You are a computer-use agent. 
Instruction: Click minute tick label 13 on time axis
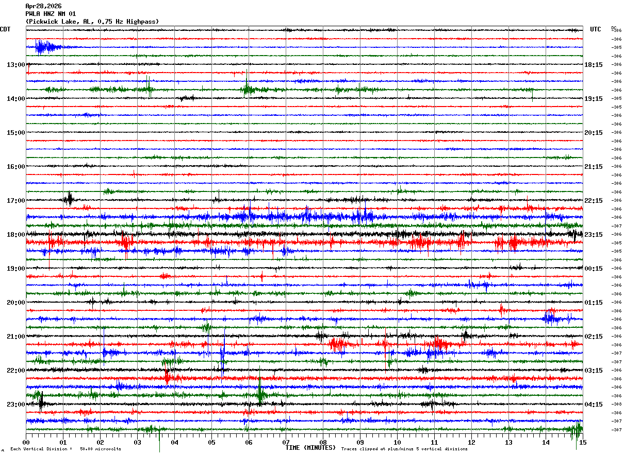[x=508, y=443]
